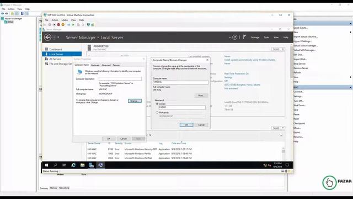The image size is (353, 199).
Task: Open Task View on the guest taskbar
Action: point(64,165)
